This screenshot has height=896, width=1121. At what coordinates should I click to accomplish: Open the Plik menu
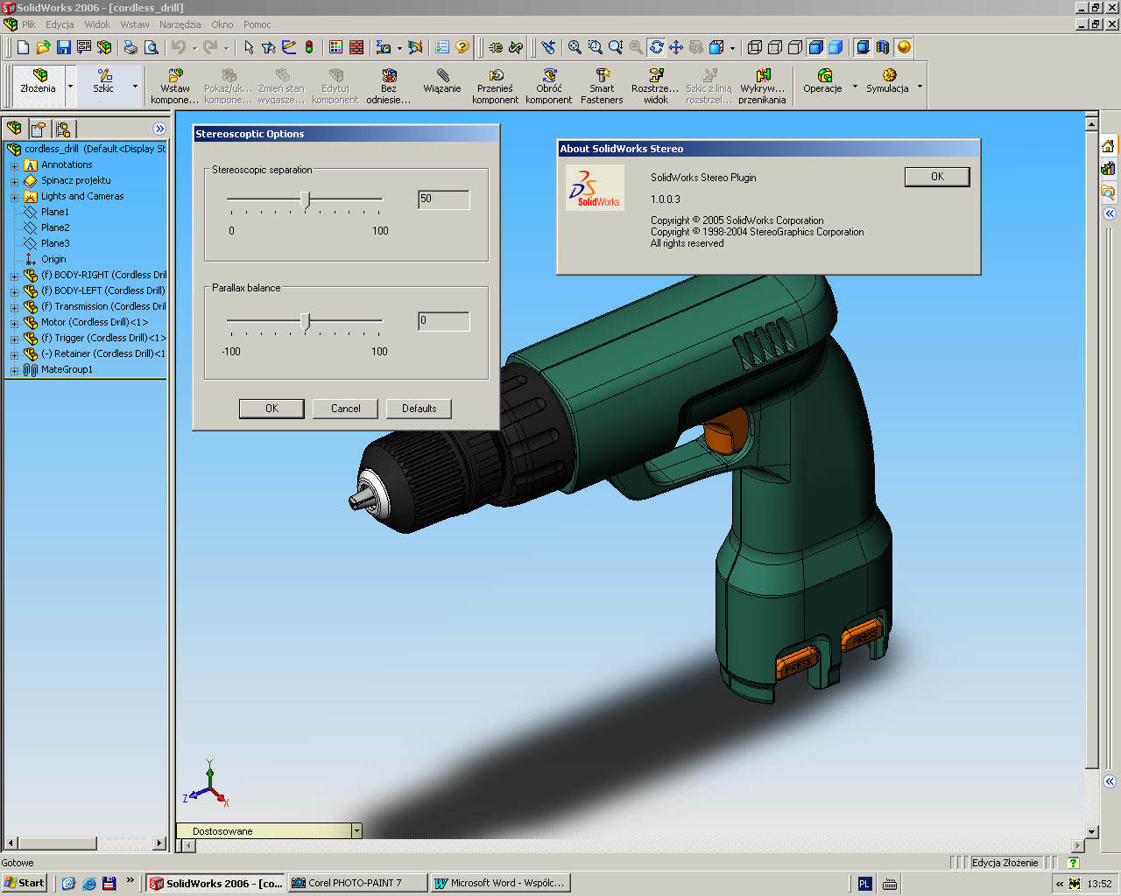[29, 24]
